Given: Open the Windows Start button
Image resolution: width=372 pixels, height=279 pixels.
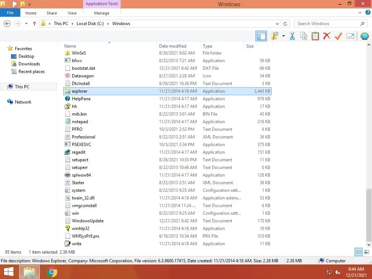Looking at the screenshot, I should click(9, 272).
